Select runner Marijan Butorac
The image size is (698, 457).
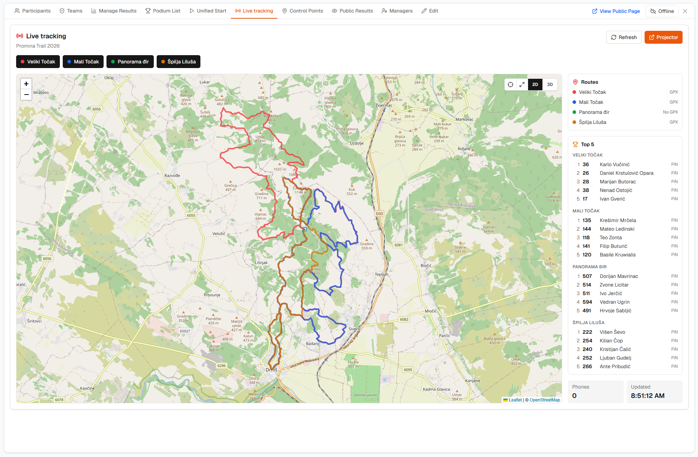(x=625, y=182)
